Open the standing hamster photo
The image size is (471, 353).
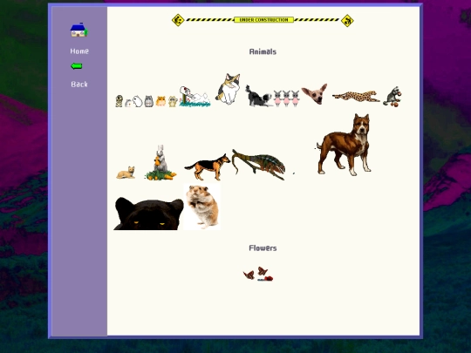(201, 207)
